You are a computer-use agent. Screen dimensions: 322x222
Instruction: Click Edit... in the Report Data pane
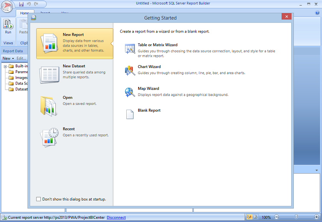pos(21,58)
